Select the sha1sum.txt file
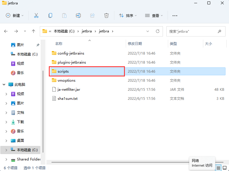This screenshot has height=171, width=229. point(138,99)
